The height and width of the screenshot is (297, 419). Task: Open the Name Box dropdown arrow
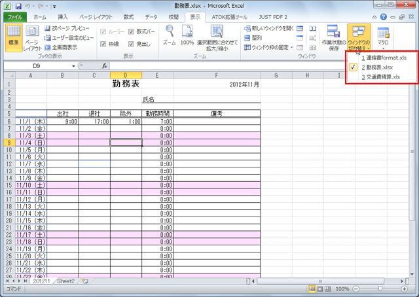click(x=73, y=66)
